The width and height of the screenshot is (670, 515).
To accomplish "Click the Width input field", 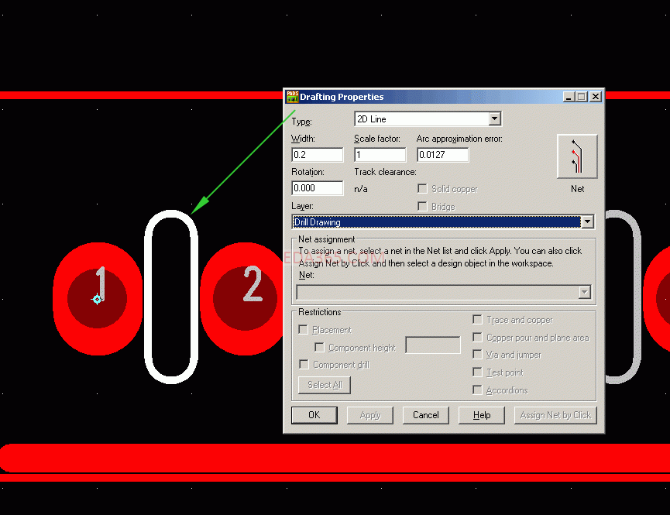I will click(x=317, y=155).
